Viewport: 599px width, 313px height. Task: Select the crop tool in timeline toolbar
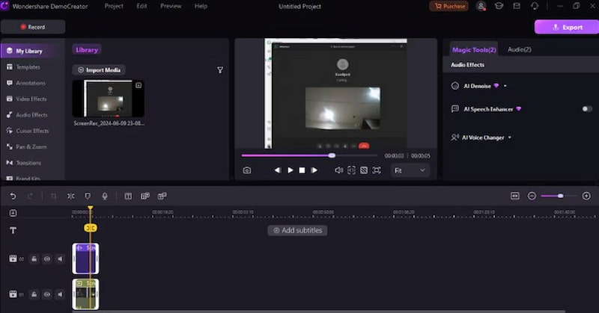pyautogui.click(x=53, y=196)
